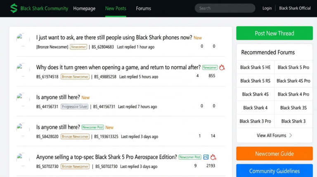Click the flame icon on Aerospace Edition thread

tap(213, 157)
